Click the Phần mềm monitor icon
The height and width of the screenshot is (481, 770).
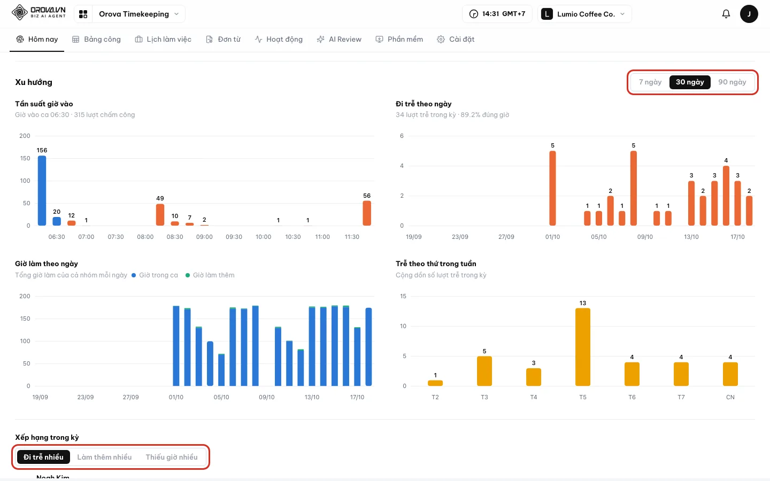coord(379,39)
